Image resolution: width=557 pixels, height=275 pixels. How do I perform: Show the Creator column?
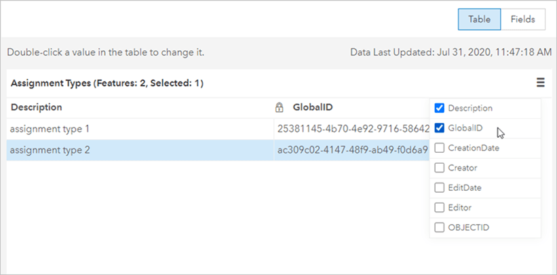point(439,168)
